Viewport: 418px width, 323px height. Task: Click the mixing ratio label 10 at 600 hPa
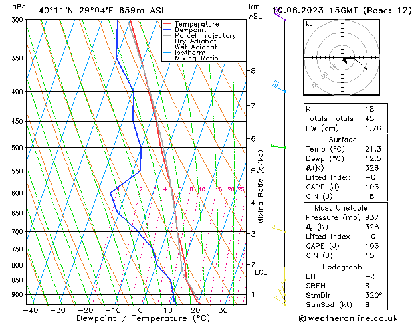click(x=202, y=189)
